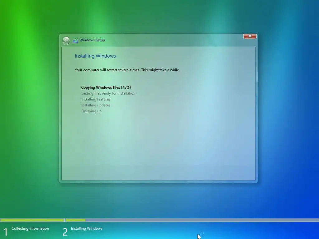The width and height of the screenshot is (319, 239).
Task: Click the Collecting information progress bar
Action: pos(32,220)
